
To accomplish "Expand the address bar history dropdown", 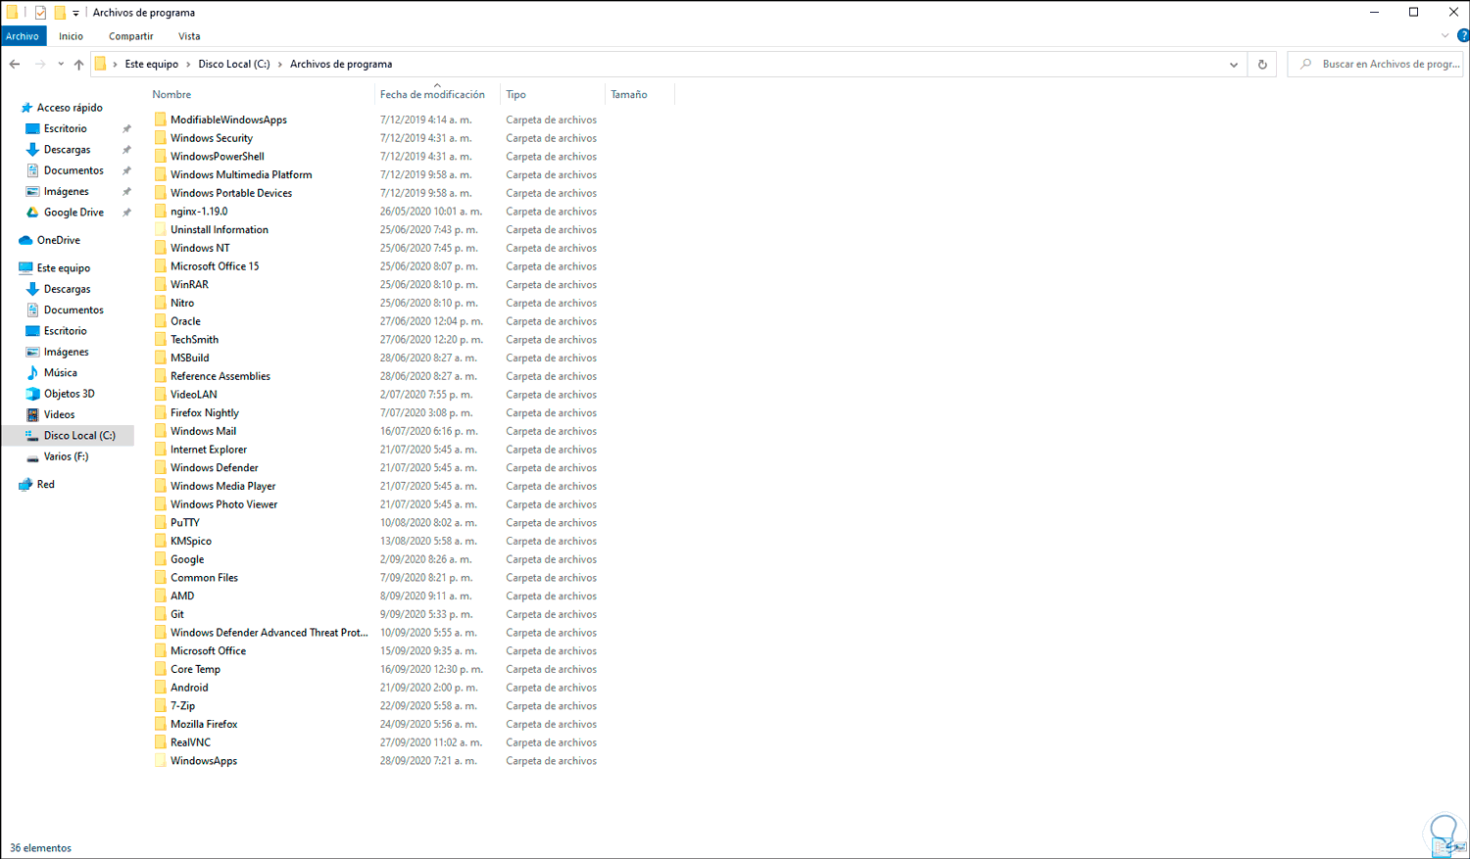I will pyautogui.click(x=1234, y=65).
